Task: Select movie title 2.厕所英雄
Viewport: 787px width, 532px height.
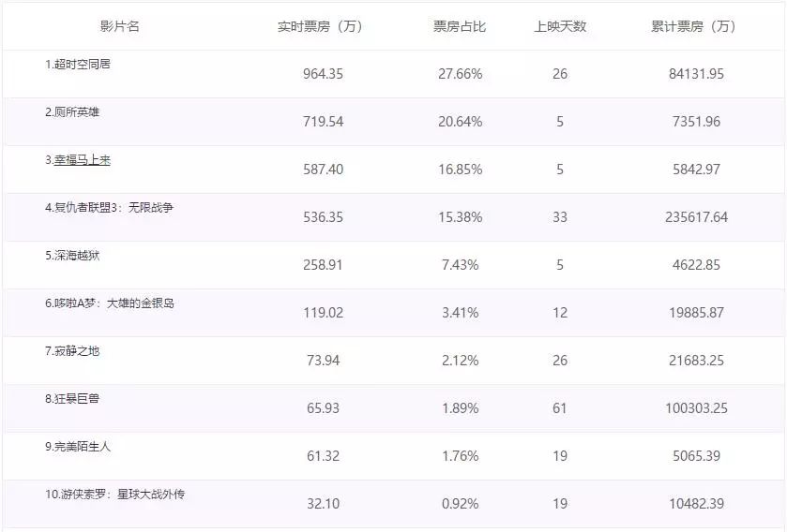Action: coord(72,112)
